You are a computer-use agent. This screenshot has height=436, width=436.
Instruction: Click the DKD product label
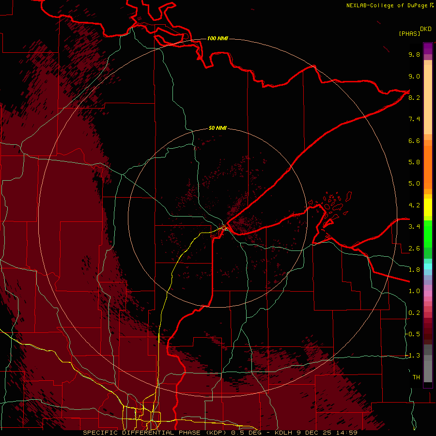pyautogui.click(x=426, y=29)
